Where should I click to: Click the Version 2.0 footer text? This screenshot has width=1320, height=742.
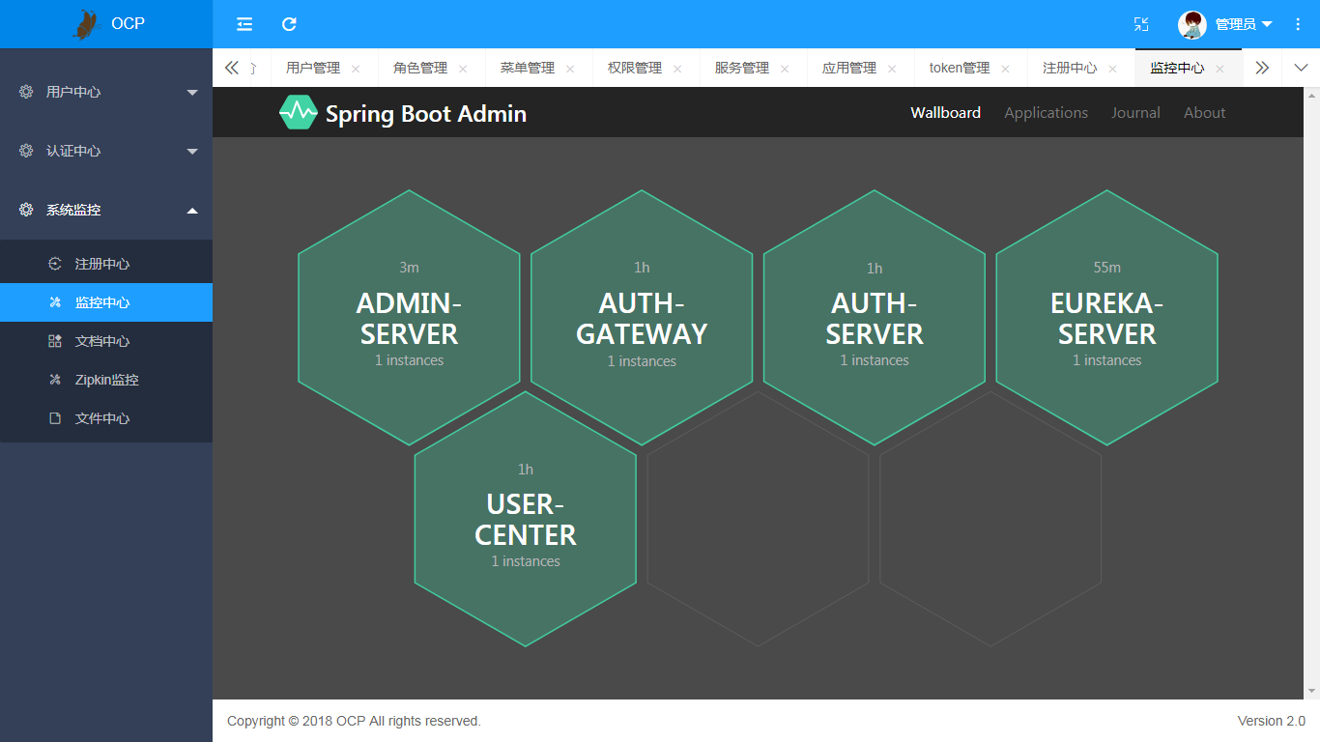1271,721
